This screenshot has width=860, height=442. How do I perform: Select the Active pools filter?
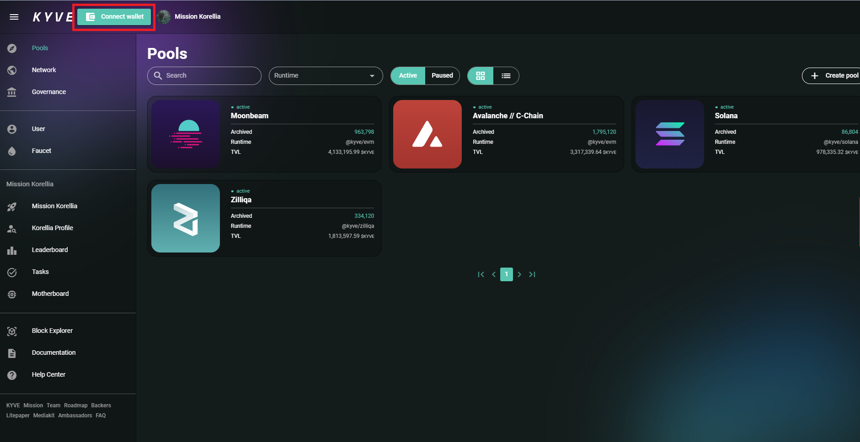[408, 76]
